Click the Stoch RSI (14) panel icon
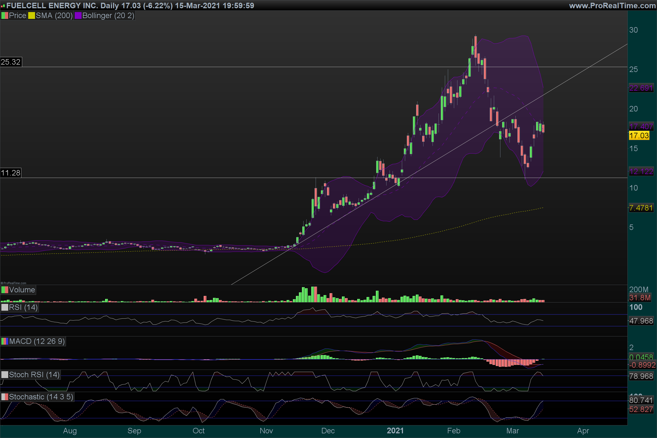 point(5,375)
